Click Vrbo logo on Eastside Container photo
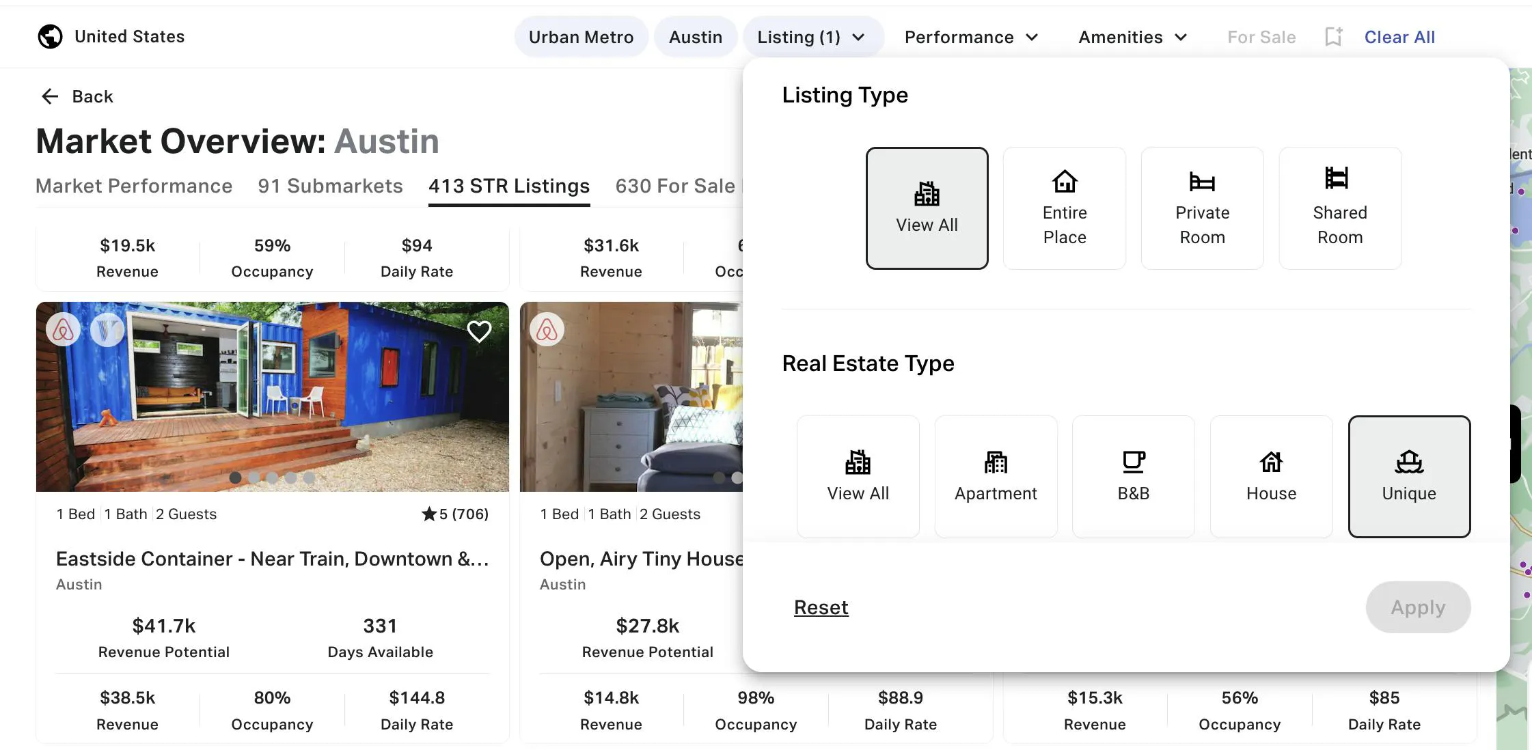1532x750 pixels. pyautogui.click(x=107, y=331)
